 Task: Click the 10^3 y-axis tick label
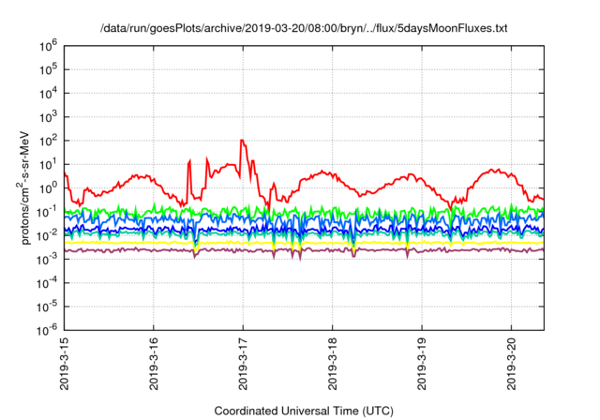tap(48, 117)
